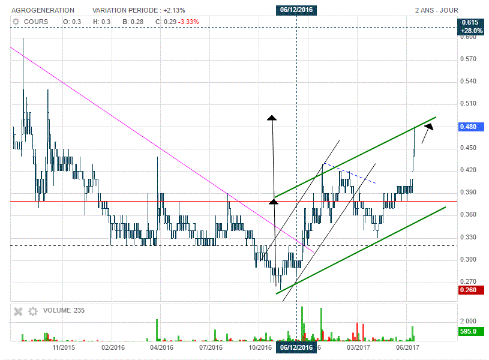
Task: Click the COURS indicator label
Action: tap(36, 22)
